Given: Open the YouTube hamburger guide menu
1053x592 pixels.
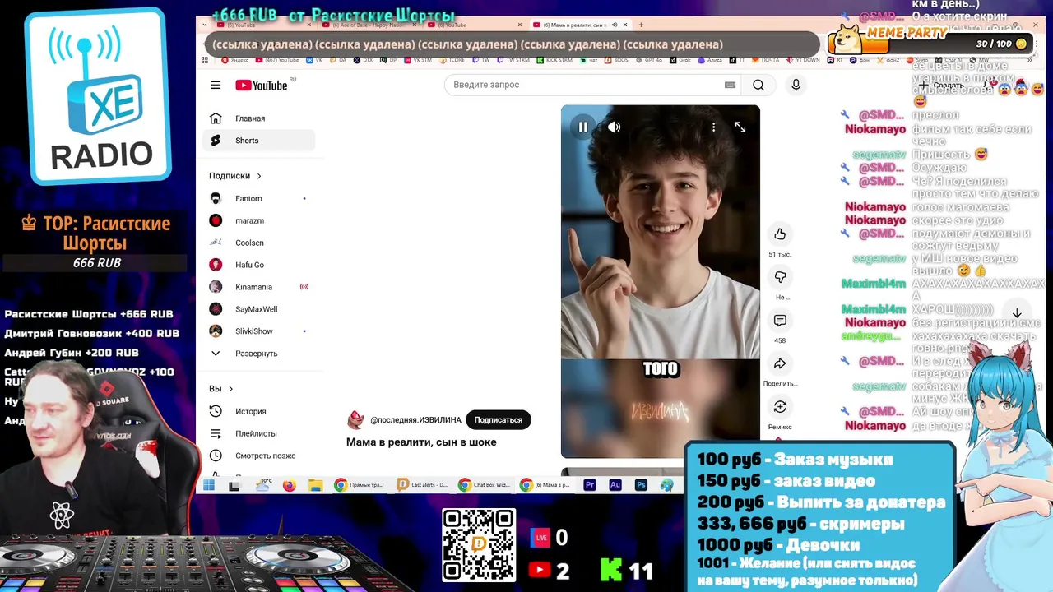Looking at the screenshot, I should coord(216,85).
